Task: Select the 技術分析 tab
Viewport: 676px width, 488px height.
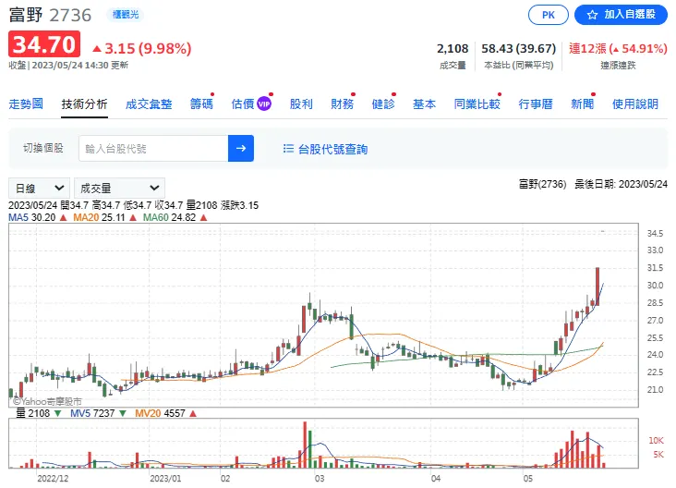Action: [84, 104]
